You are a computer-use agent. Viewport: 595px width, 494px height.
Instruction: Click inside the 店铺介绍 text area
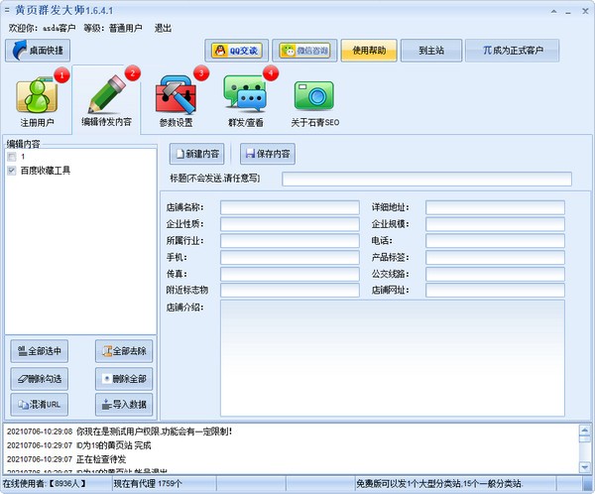392,357
